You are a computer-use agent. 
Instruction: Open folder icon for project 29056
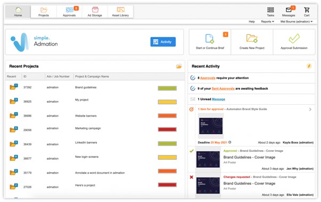click(x=13, y=130)
